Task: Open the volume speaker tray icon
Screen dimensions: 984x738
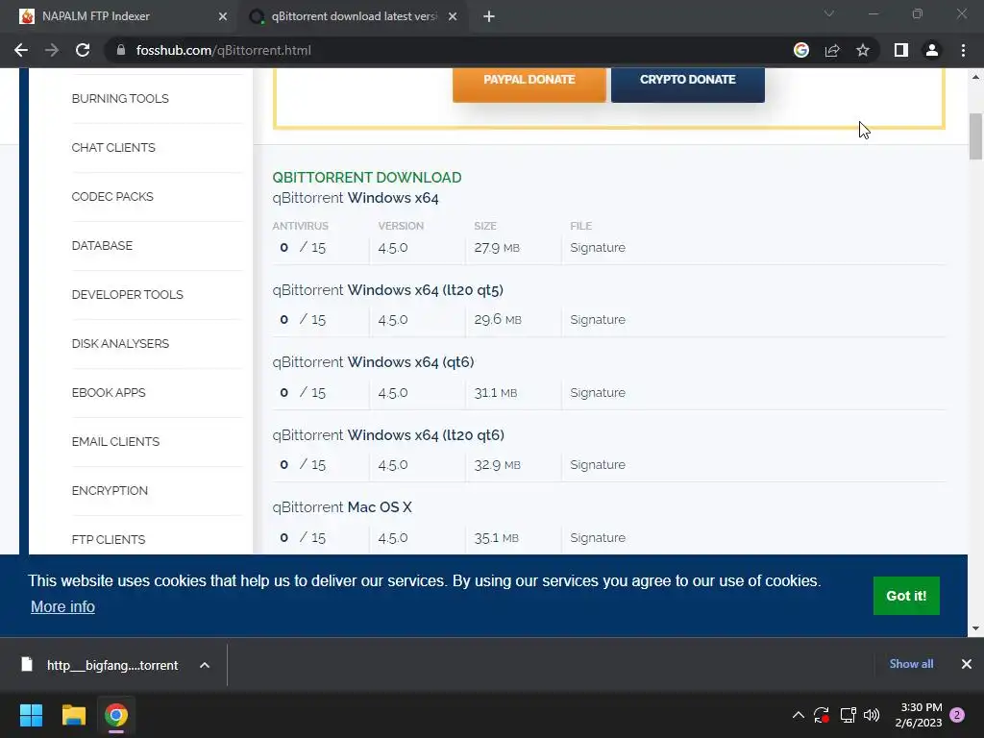Action: tap(871, 715)
